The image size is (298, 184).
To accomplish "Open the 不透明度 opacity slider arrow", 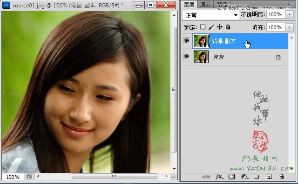I will coord(289,14).
